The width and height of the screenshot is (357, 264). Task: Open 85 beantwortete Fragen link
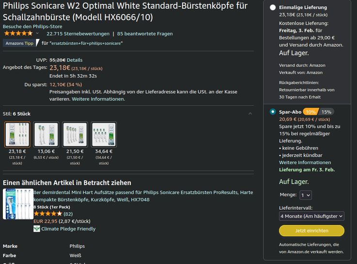click(x=145, y=34)
